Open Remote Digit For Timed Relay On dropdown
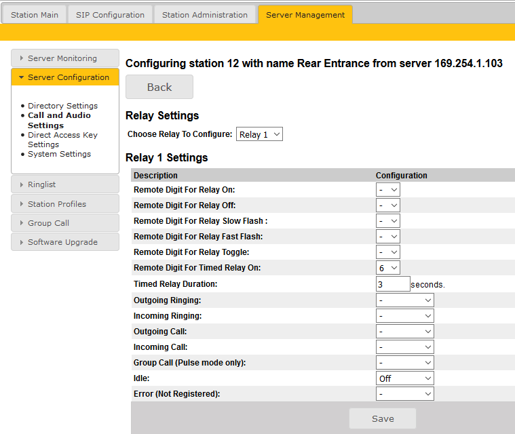Image resolution: width=515 pixels, height=434 pixels. [388, 268]
